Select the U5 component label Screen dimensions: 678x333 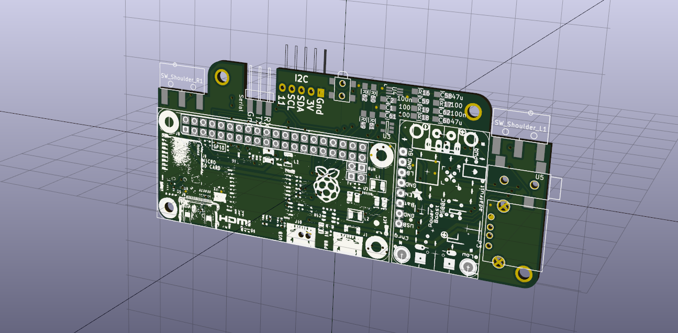[540, 176]
